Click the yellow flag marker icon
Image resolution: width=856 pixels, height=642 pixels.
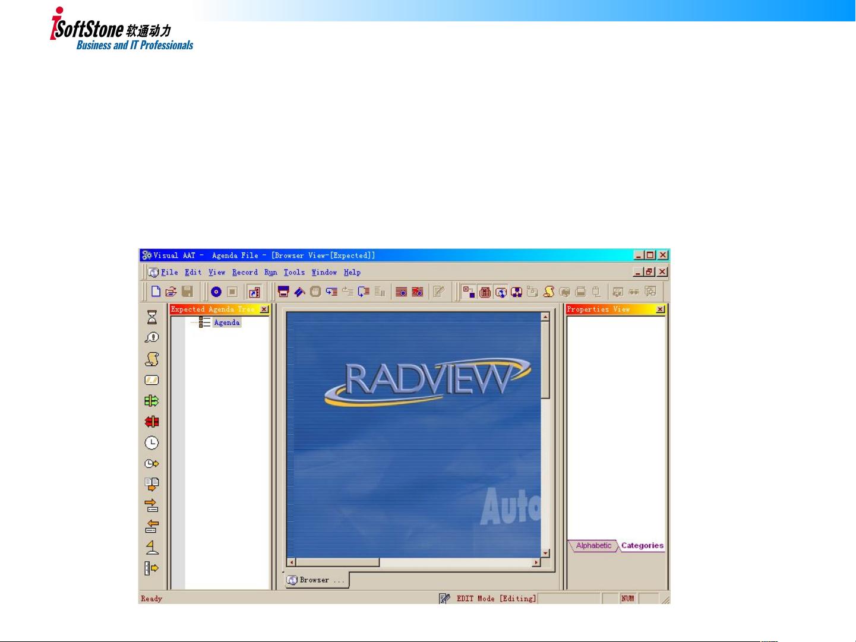pos(152,547)
